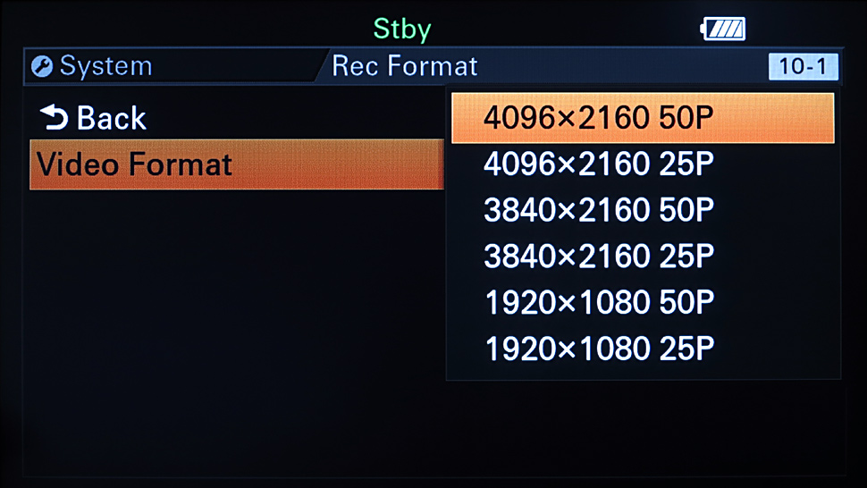Viewport: 867px width, 488px height.
Task: Click the System text label
Action: tap(105, 66)
